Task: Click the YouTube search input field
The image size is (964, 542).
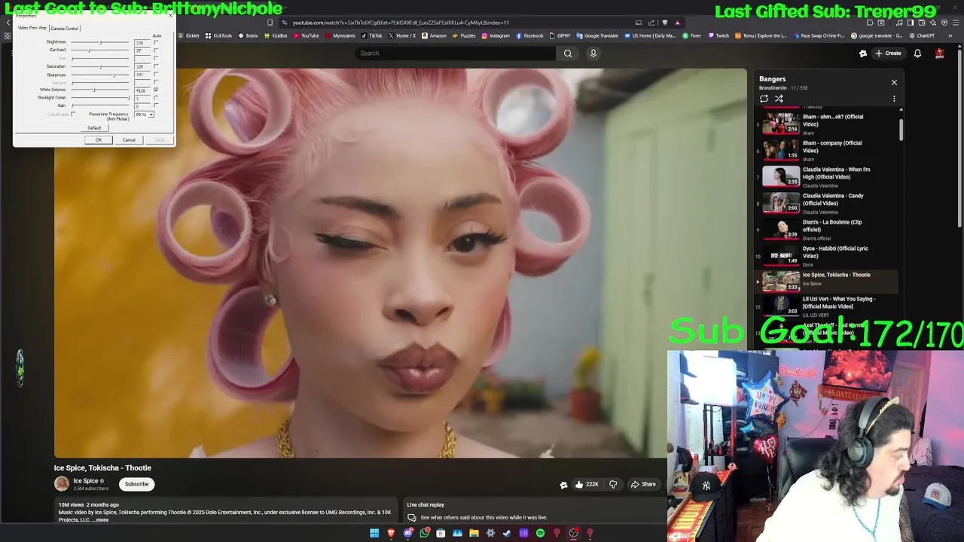Action: (x=456, y=53)
